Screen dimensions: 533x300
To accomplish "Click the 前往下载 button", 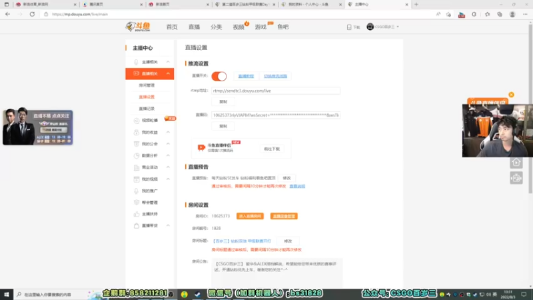I will [272, 149].
